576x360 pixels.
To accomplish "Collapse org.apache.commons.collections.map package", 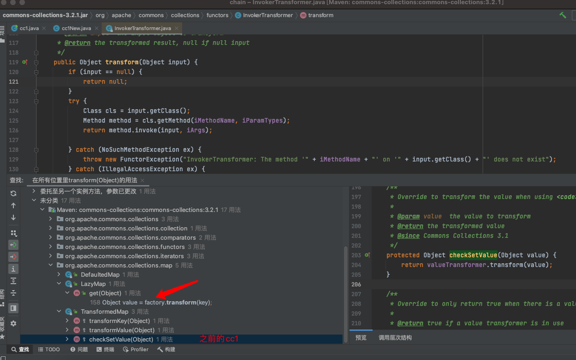I will tap(50, 265).
